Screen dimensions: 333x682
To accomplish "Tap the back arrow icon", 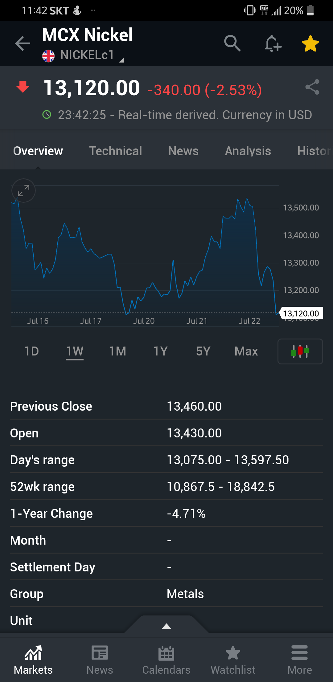I will click(x=23, y=43).
